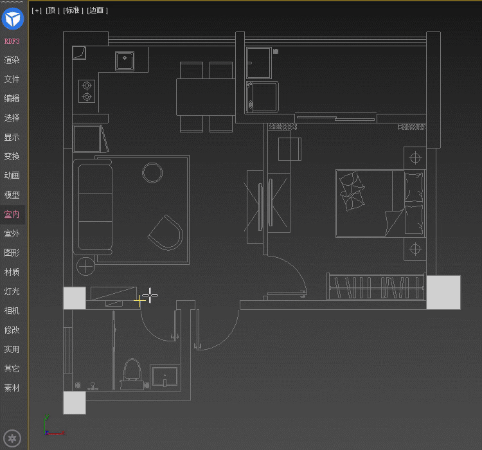
Task: Open the RDF3 menu entry
Action: (12, 41)
